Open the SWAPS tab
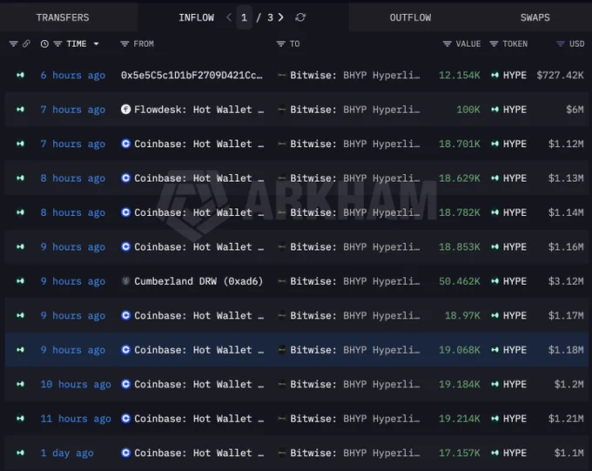 535,17
